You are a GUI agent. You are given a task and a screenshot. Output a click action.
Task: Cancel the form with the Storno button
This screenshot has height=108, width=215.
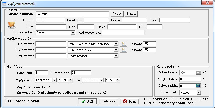click(130, 101)
